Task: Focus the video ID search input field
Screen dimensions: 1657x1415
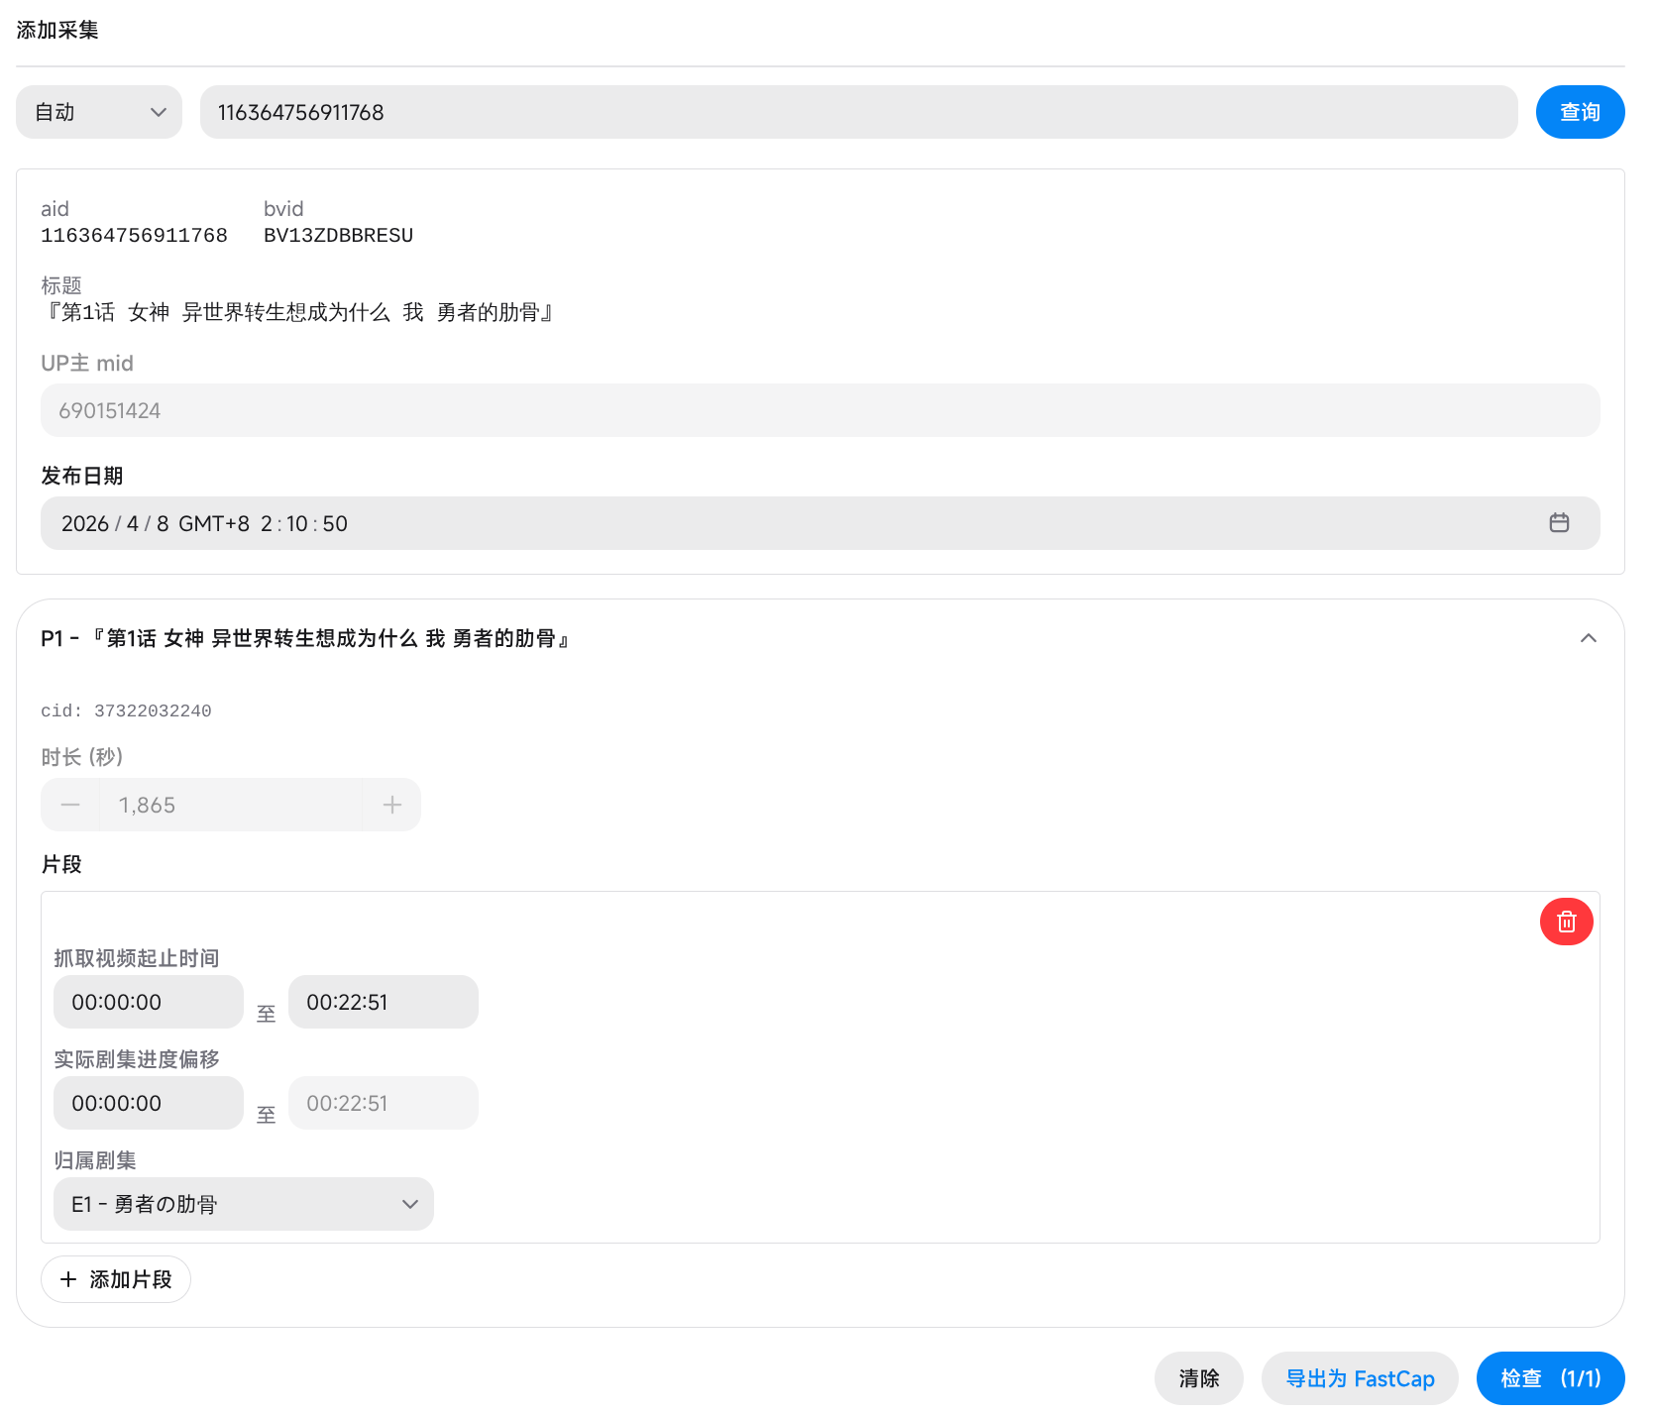Action: click(858, 112)
